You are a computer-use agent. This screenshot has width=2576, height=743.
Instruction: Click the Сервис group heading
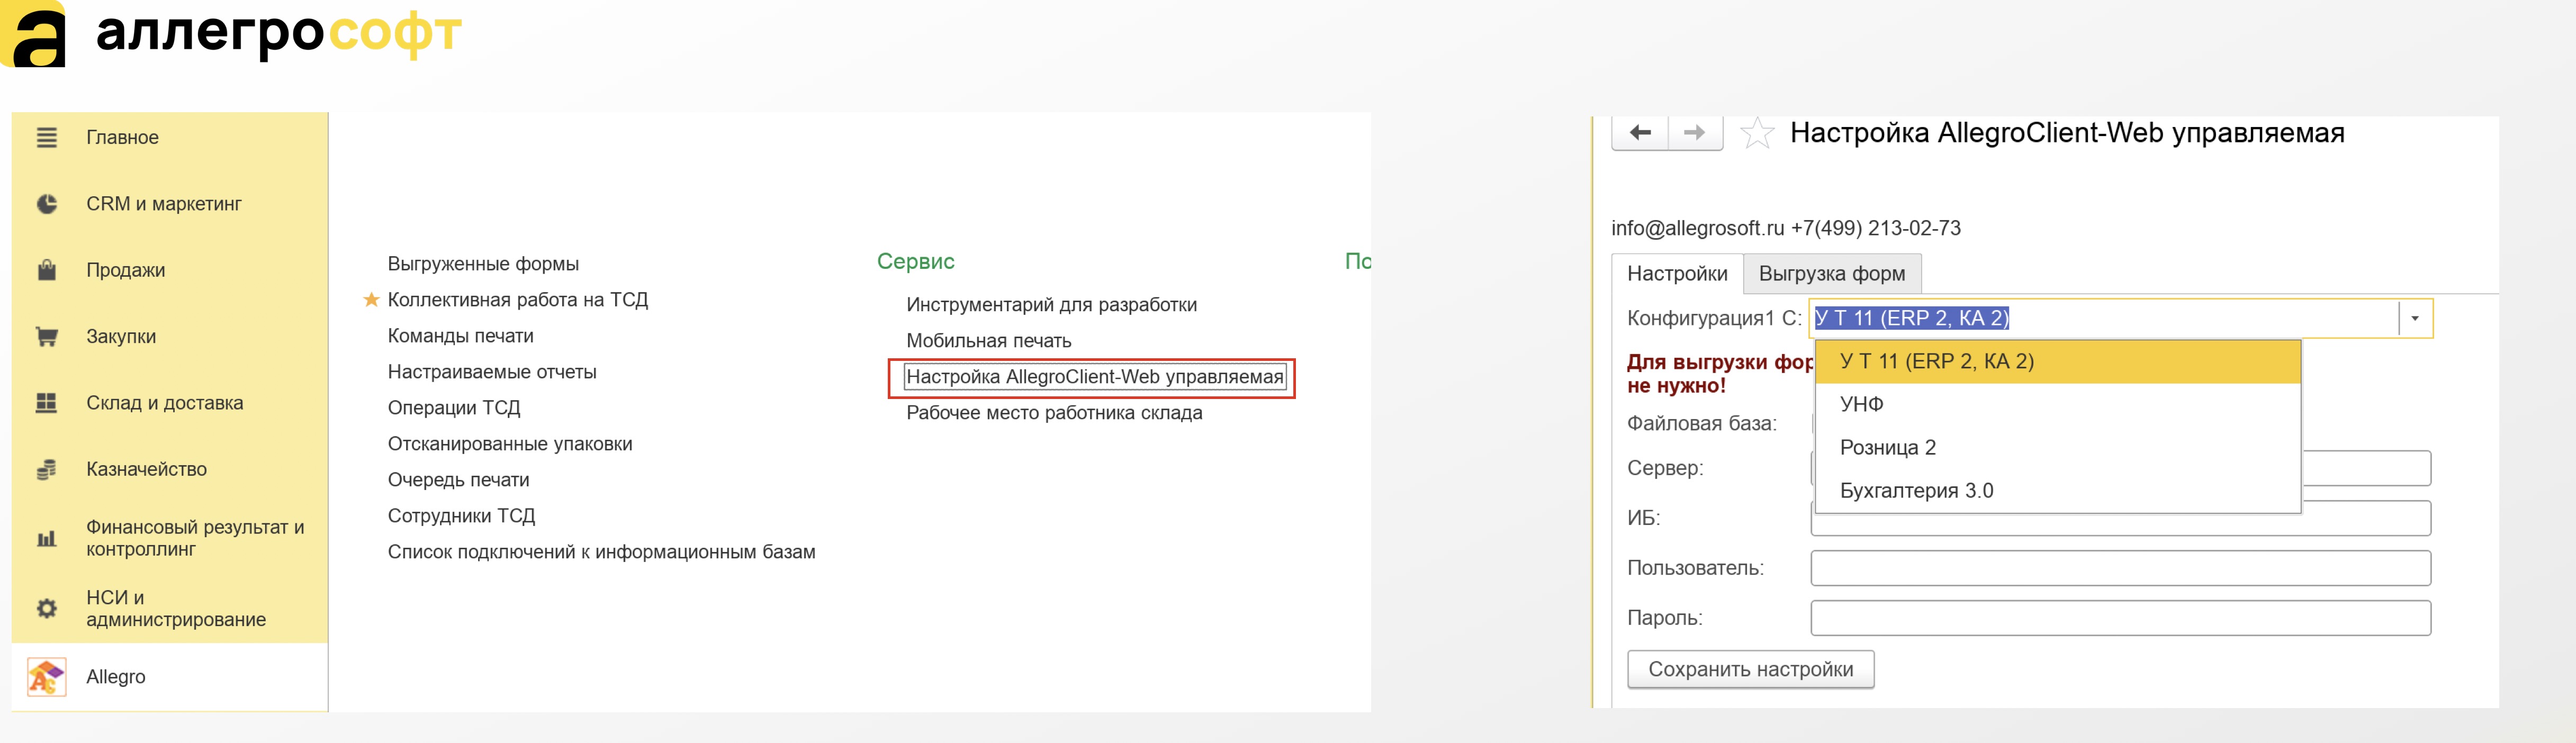[x=915, y=261]
